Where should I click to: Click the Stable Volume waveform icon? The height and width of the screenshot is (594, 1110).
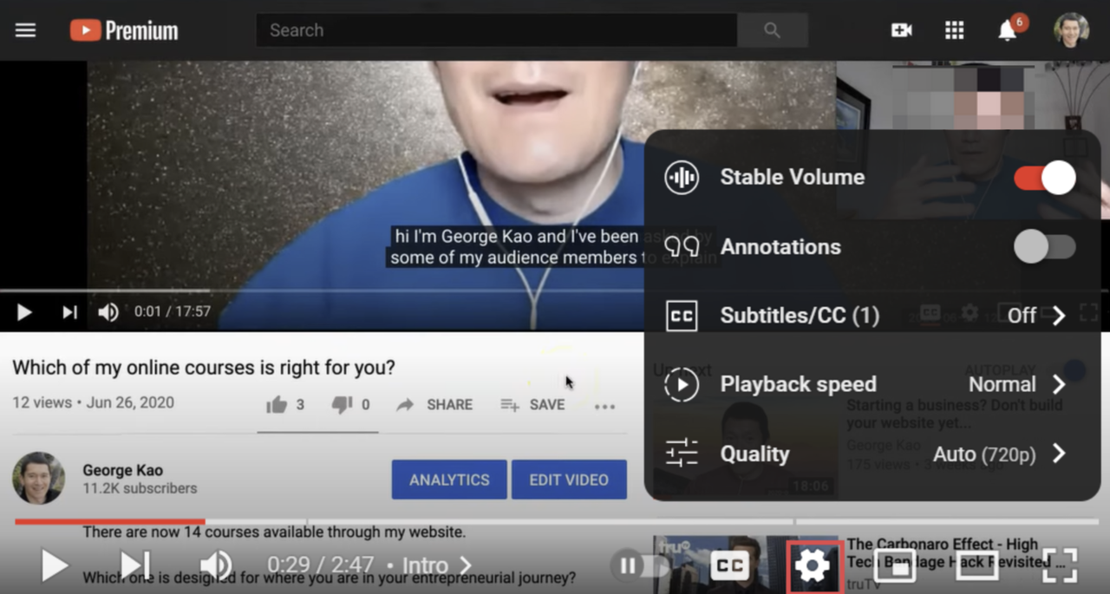click(682, 178)
